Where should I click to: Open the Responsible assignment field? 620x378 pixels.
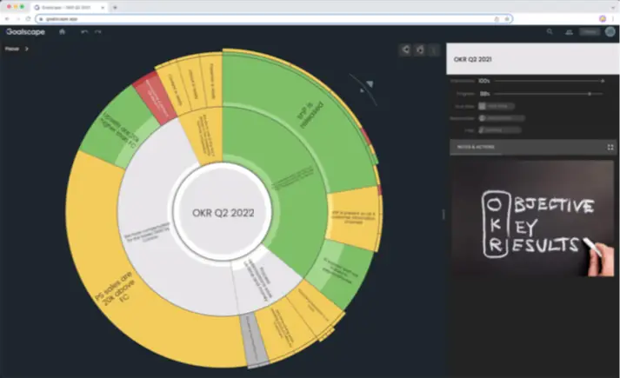[x=498, y=117]
